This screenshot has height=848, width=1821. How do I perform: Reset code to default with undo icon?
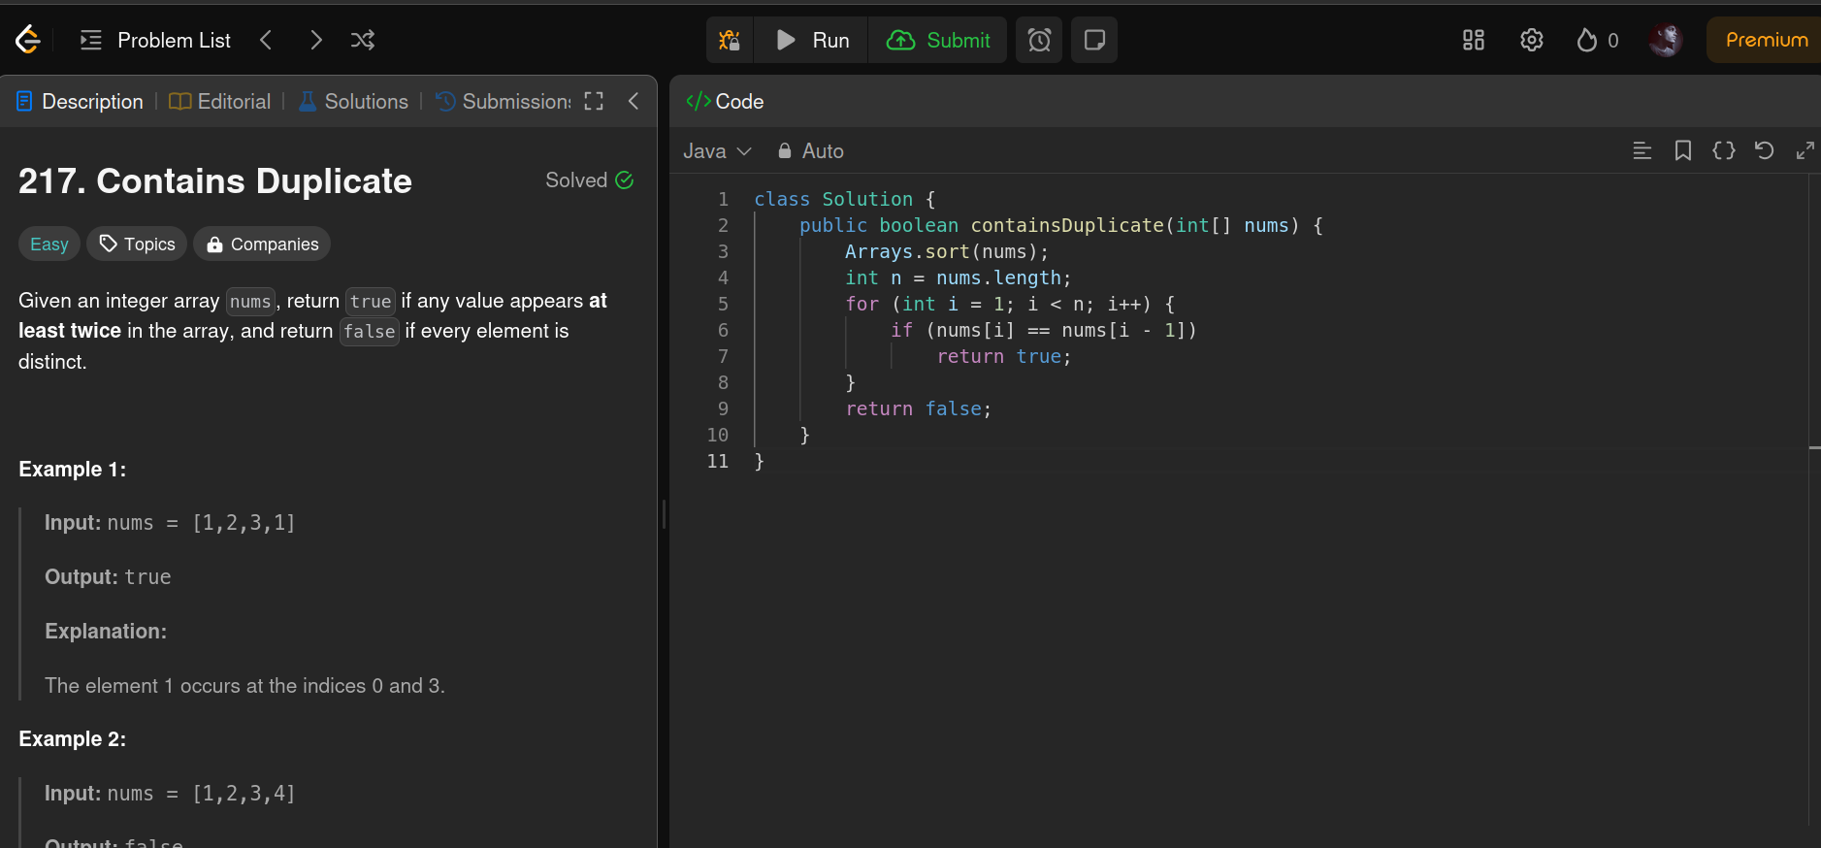tap(1765, 150)
